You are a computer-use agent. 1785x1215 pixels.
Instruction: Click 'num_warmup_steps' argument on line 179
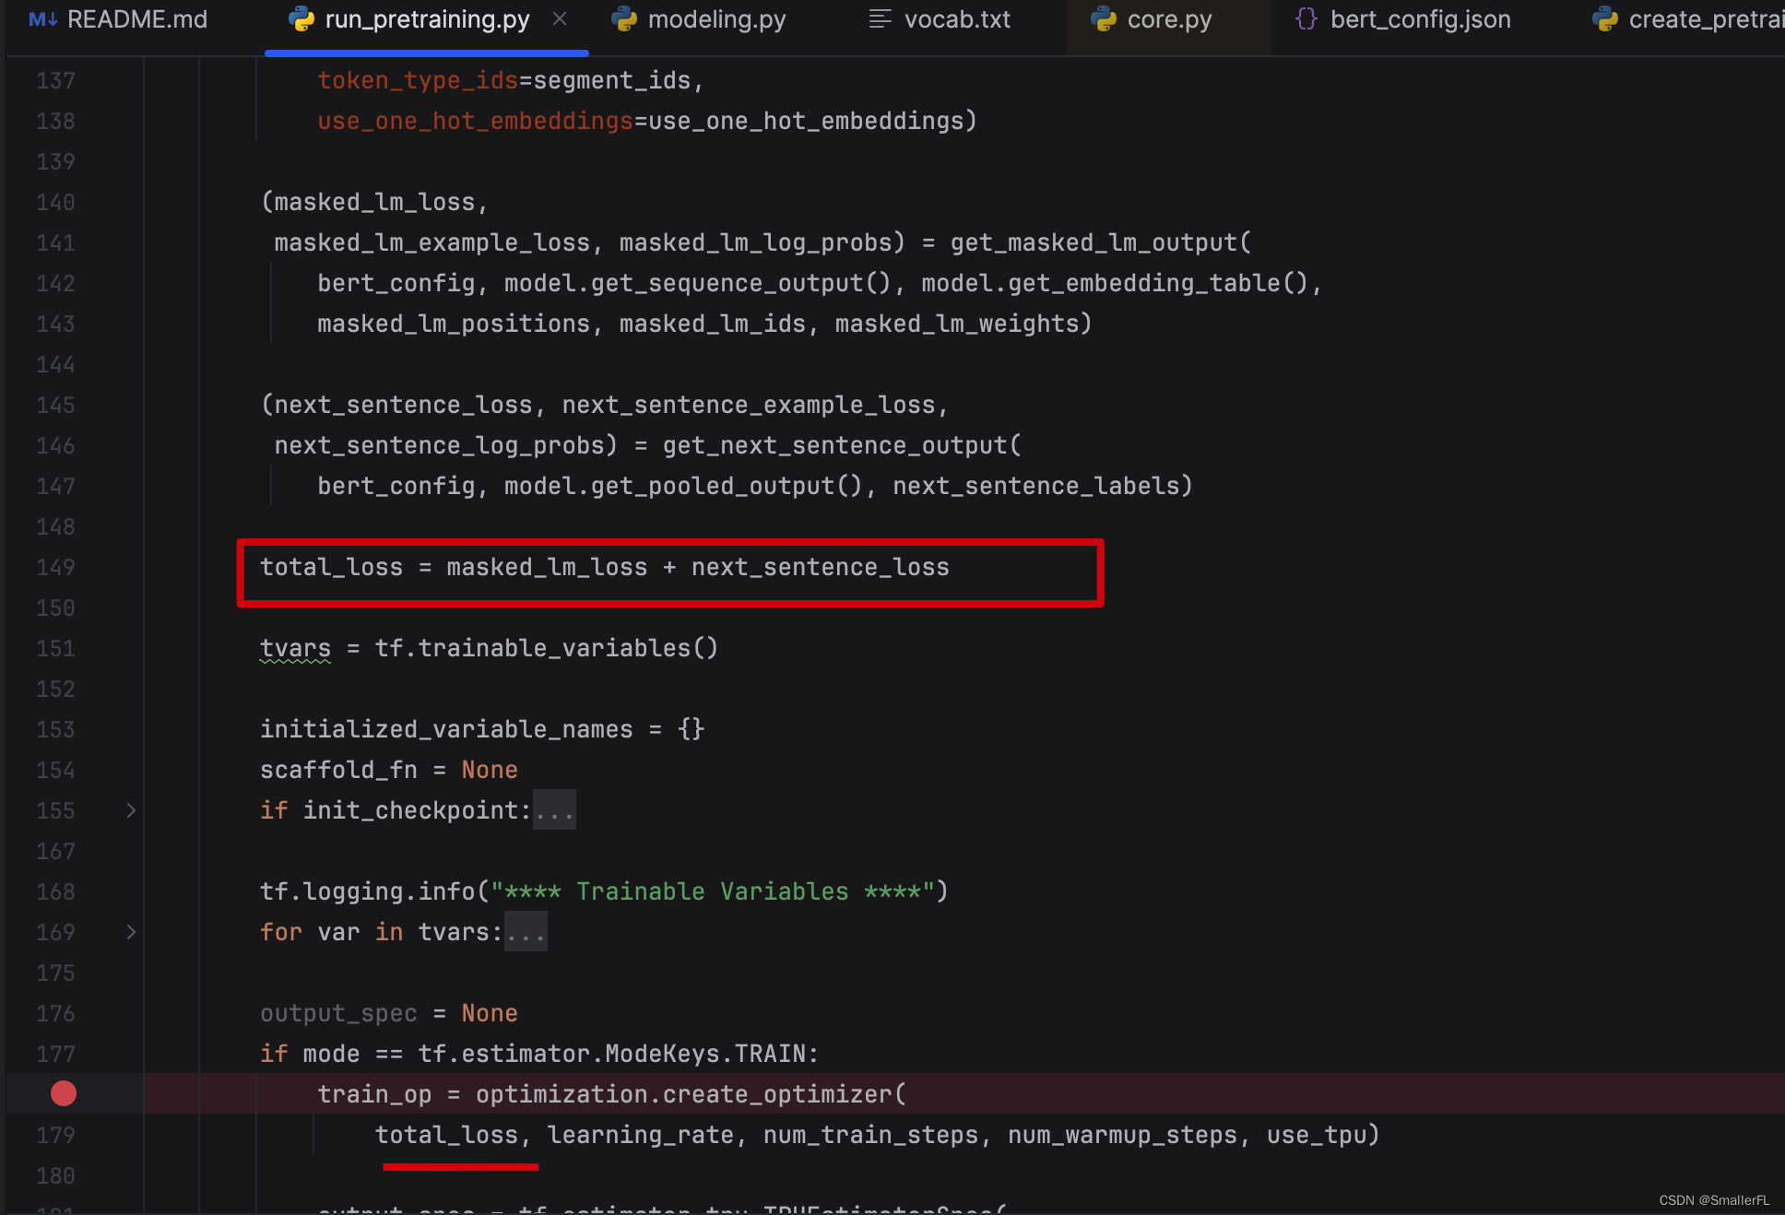coord(1123,1135)
